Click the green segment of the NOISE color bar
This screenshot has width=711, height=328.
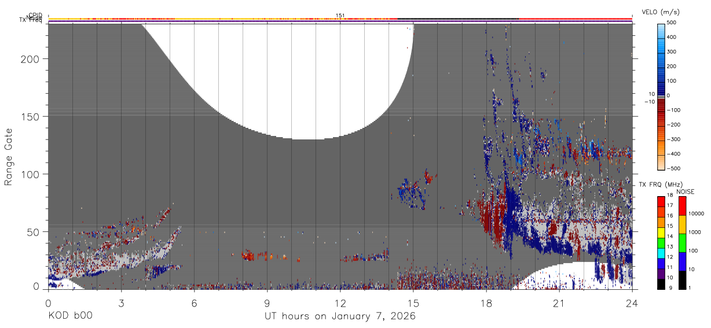683,243
